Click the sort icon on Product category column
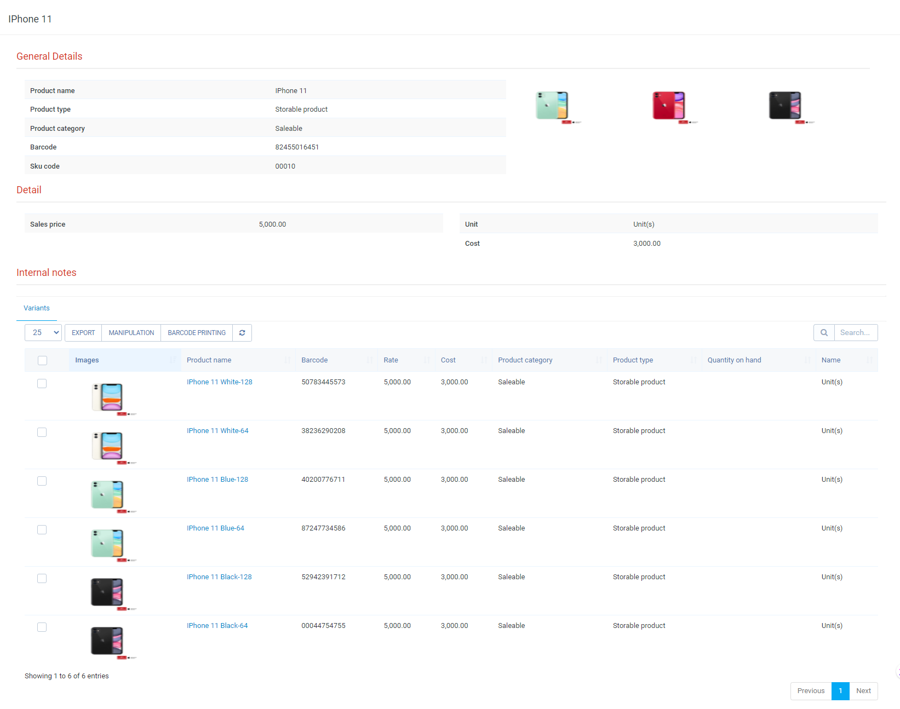900x709 pixels. pyautogui.click(x=598, y=360)
